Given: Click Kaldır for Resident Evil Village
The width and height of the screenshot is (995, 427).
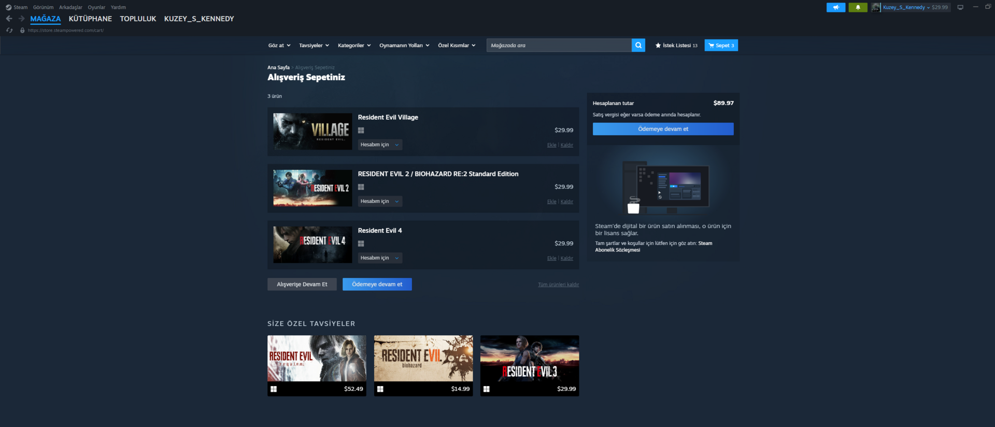Looking at the screenshot, I should click(x=567, y=145).
